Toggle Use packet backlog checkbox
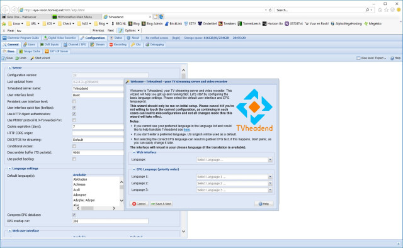Viewport: 403px width, 248px height. 74,159
